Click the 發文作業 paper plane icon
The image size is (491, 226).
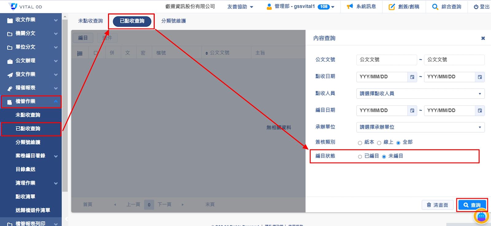pyautogui.click(x=10, y=75)
